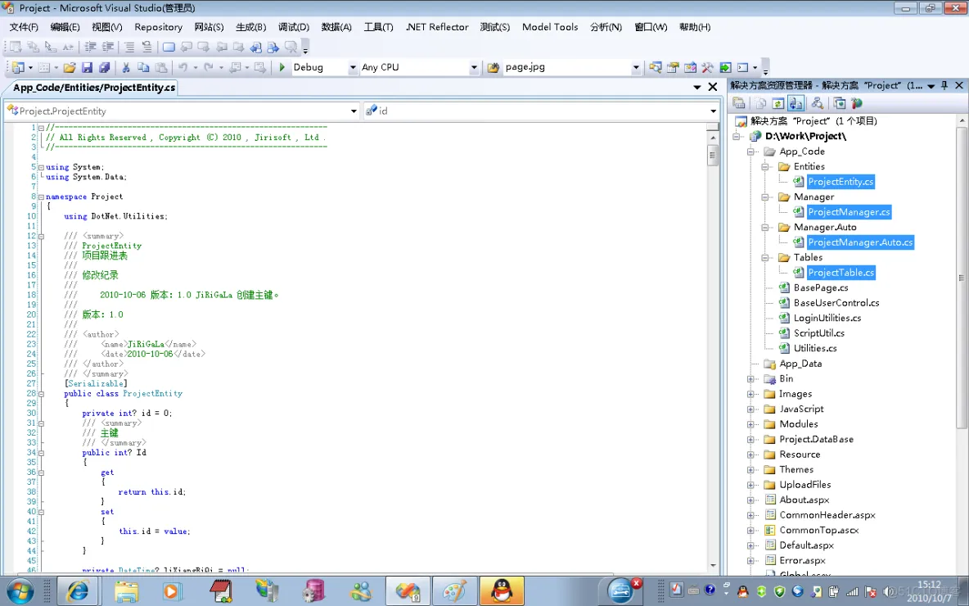
Task: Comment out the selected lines
Action: [129, 47]
